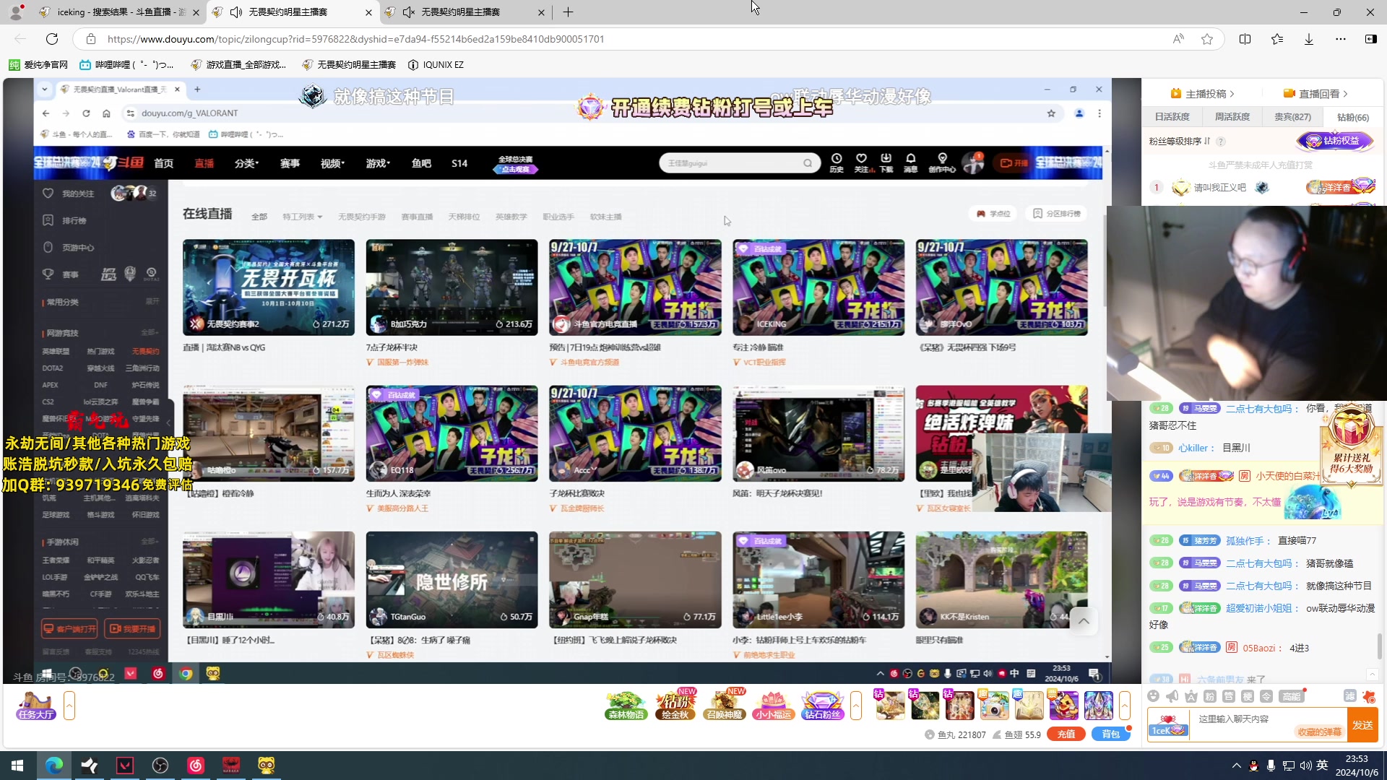Open Valorant from taskbar
This screenshot has width=1387, height=780.
125,766
